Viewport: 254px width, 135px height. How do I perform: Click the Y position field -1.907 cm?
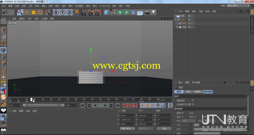tap(127, 120)
